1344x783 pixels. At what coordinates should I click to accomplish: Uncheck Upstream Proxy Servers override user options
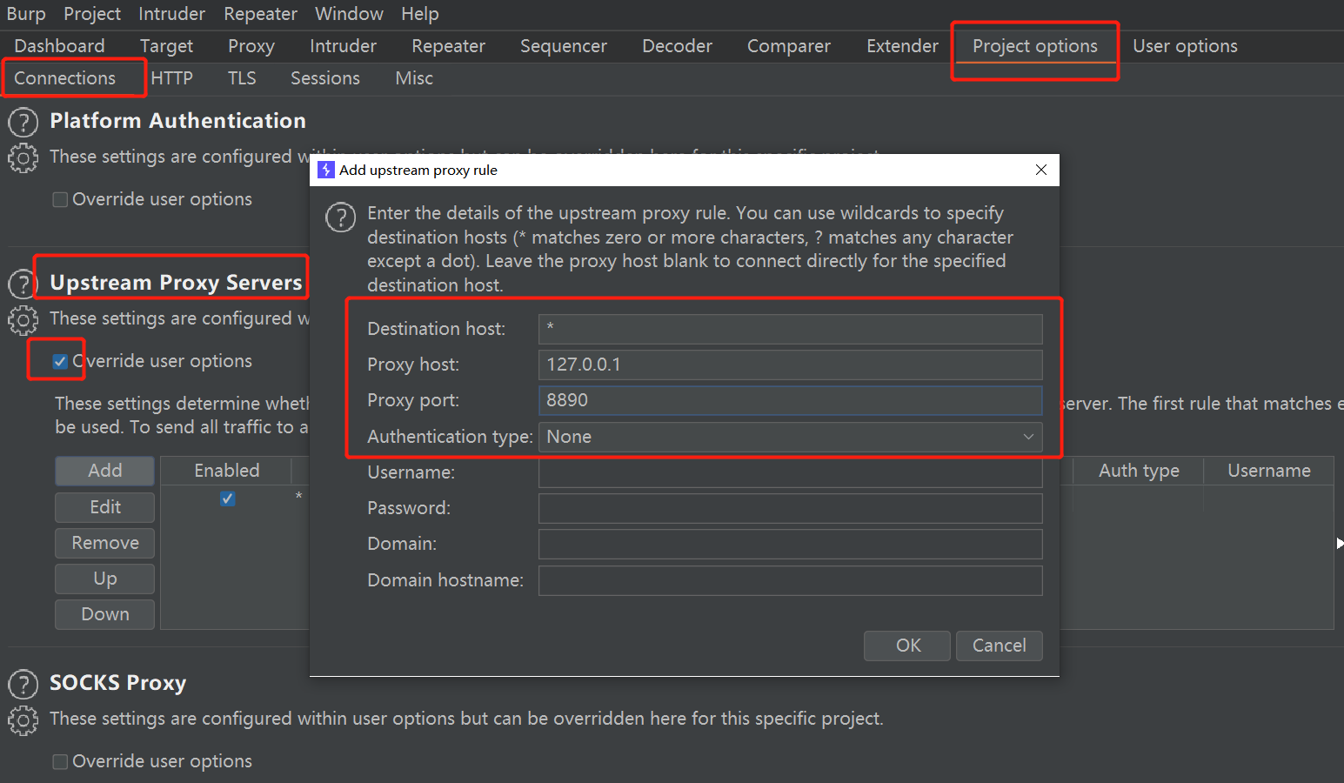60,361
